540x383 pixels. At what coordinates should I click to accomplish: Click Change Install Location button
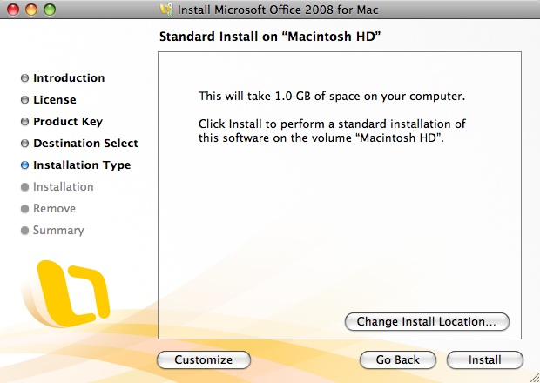coord(427,322)
